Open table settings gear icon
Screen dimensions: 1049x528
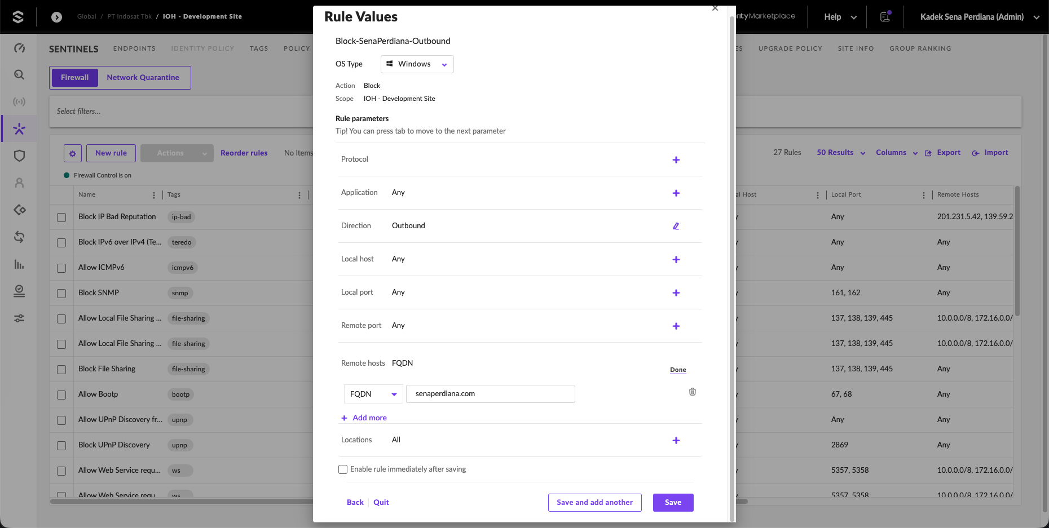click(73, 153)
